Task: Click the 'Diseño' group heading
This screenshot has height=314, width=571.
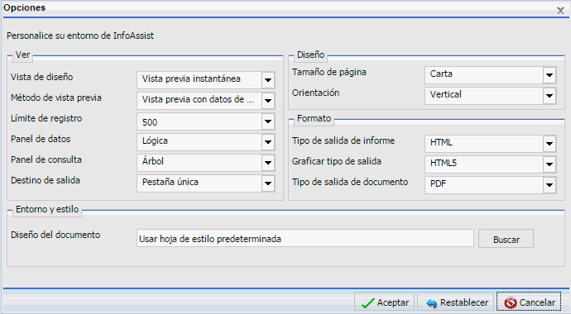Action: [x=310, y=55]
